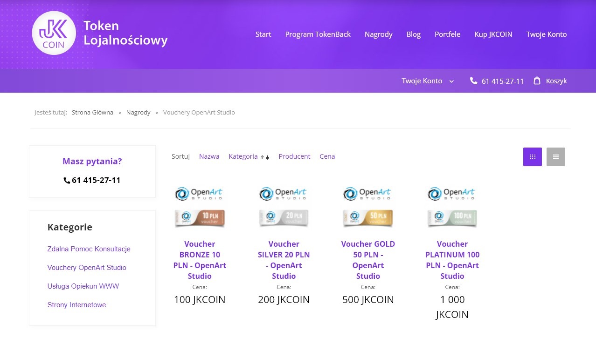
Task: Sort products by Kategoria
Action: point(243,156)
